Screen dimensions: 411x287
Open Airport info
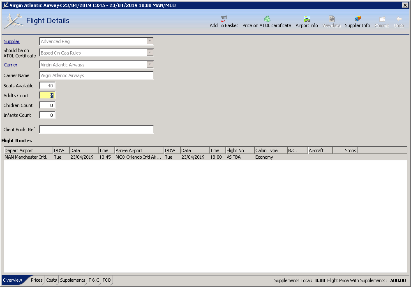[307, 22]
